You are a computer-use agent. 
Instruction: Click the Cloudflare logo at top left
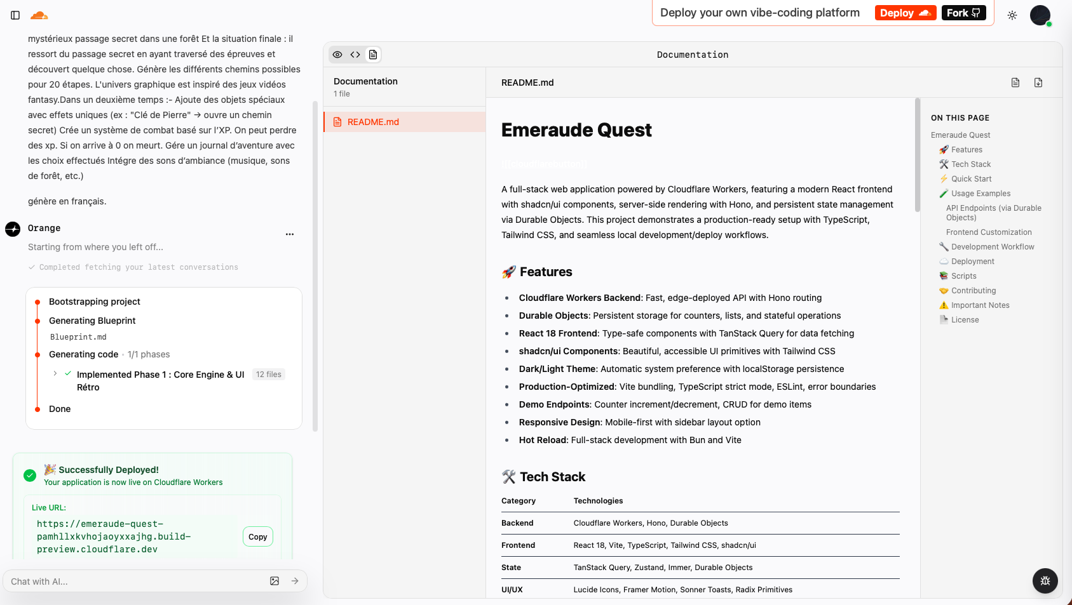[39, 15]
